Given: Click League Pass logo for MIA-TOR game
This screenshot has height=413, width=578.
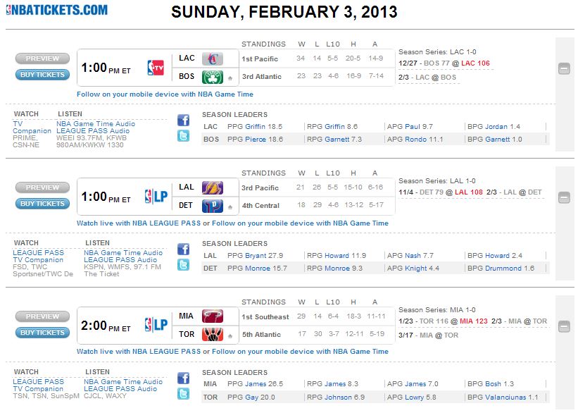Looking at the screenshot, I should (x=156, y=325).
